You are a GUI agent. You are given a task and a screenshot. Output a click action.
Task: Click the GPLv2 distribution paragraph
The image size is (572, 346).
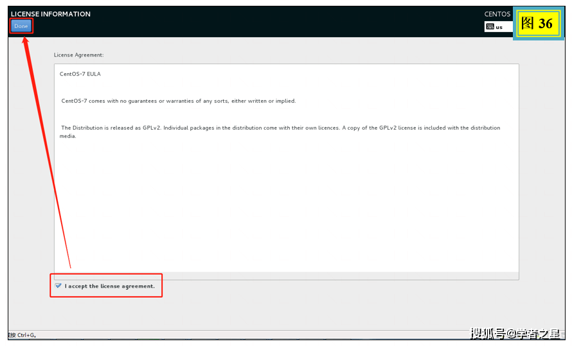280,132
